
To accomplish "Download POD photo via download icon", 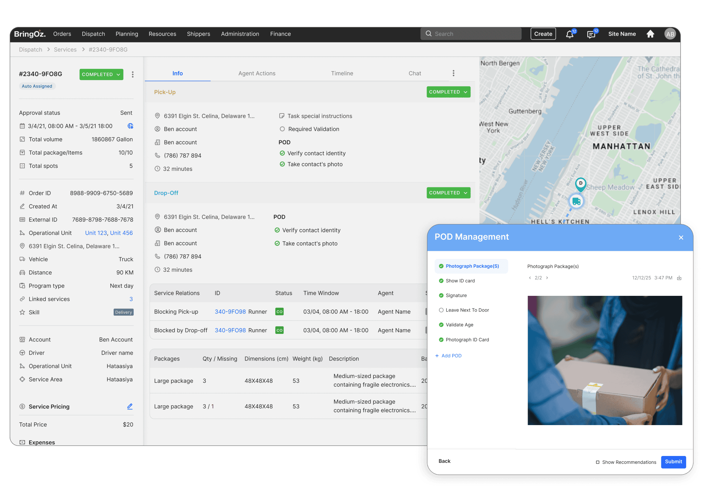I will [x=679, y=278].
